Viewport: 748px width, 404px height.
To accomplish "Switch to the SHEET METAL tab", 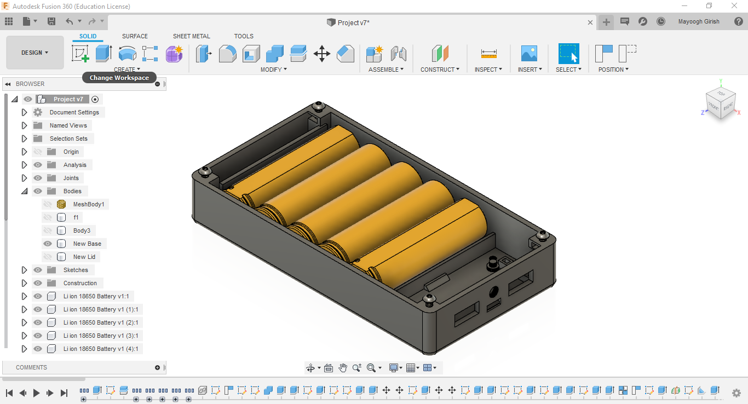I will (x=192, y=36).
